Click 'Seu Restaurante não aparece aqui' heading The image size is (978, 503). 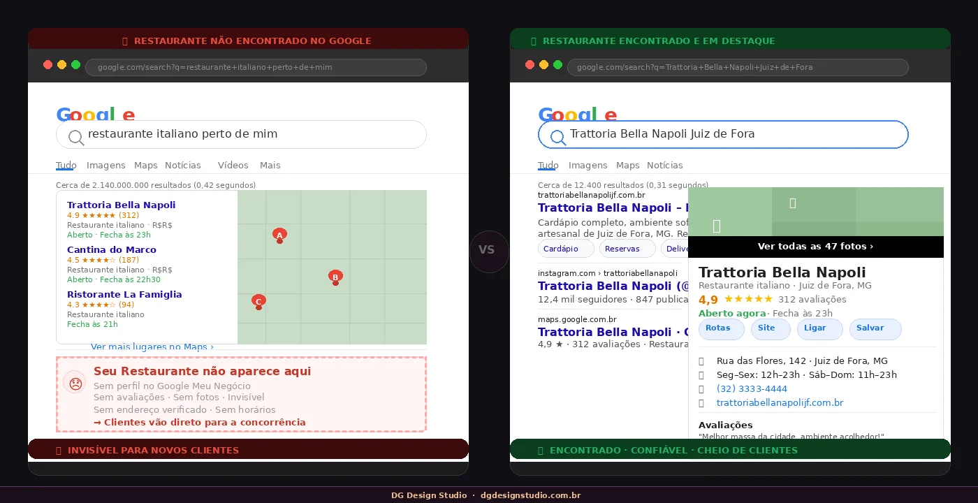tap(203, 372)
